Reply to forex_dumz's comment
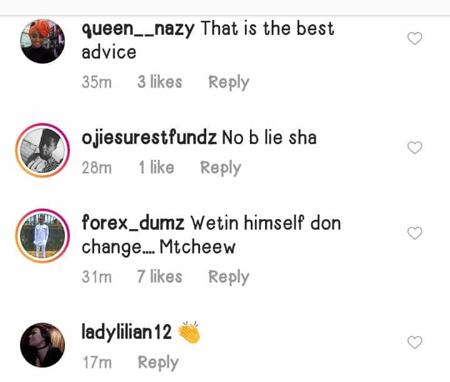 [x=228, y=277]
